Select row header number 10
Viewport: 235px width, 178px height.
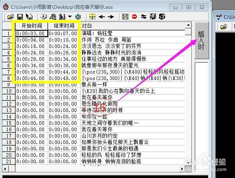pyautogui.click(x=9, y=91)
